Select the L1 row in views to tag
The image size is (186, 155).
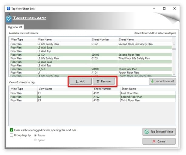(93, 93)
